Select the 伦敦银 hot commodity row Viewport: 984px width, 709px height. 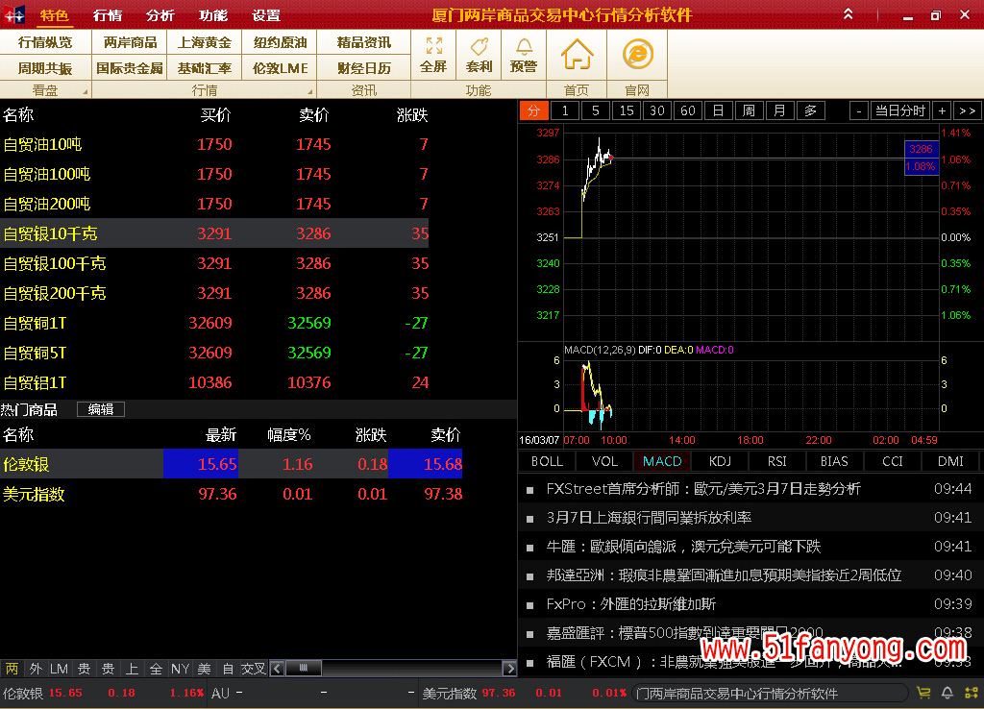coord(231,464)
